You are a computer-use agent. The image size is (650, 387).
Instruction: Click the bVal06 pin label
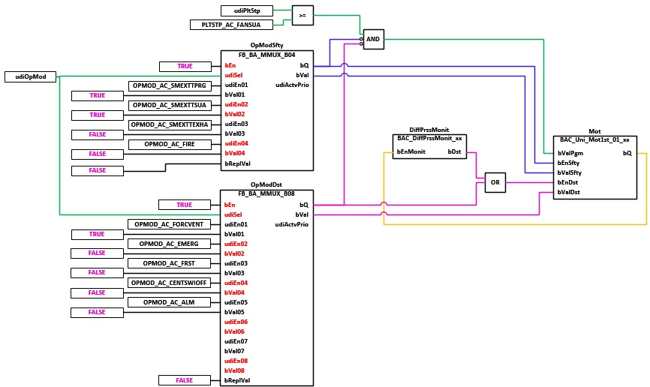(234, 331)
